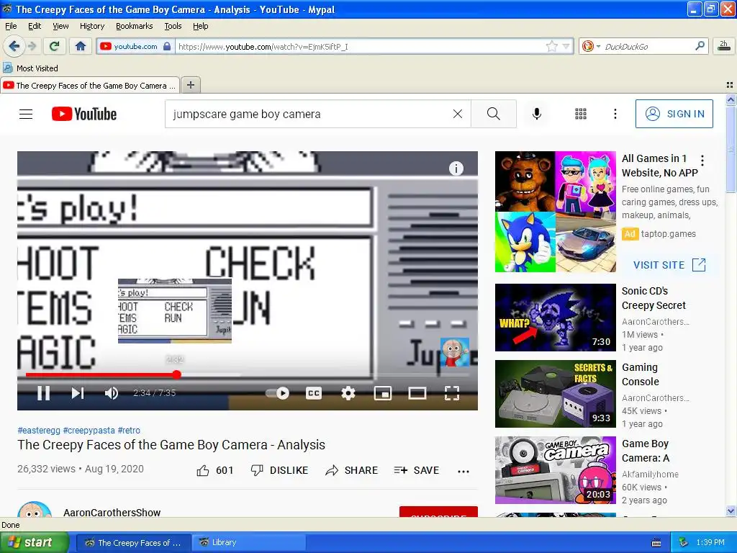Toggle closed captions CC button
Image resolution: width=737 pixels, height=553 pixels.
314,392
